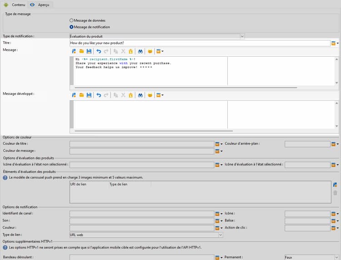The height and width of the screenshot is (260, 341).
Task: Open the Type de lien URL web dropdown
Action: click(x=221, y=235)
